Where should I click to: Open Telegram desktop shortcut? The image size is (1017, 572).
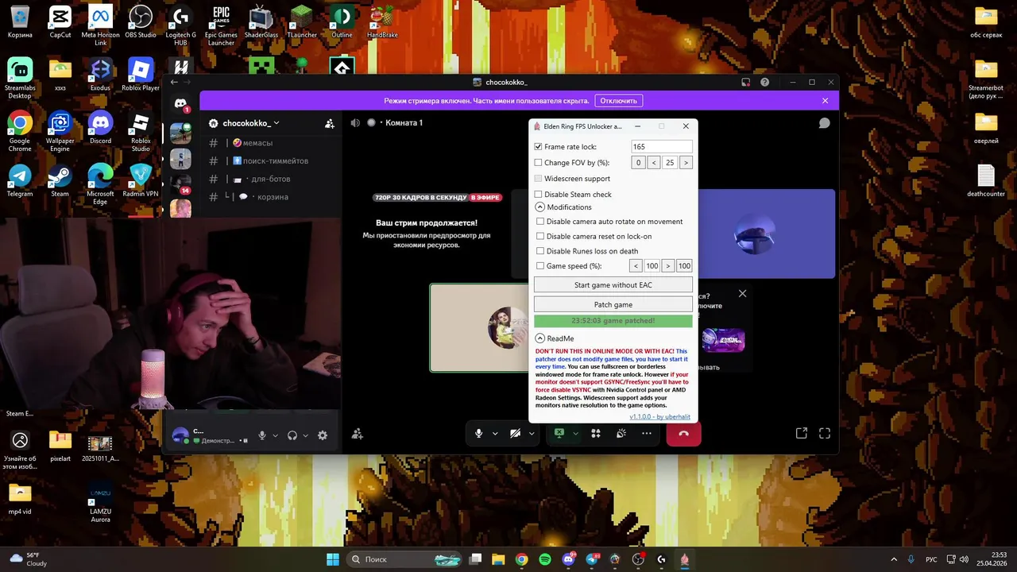point(20,181)
